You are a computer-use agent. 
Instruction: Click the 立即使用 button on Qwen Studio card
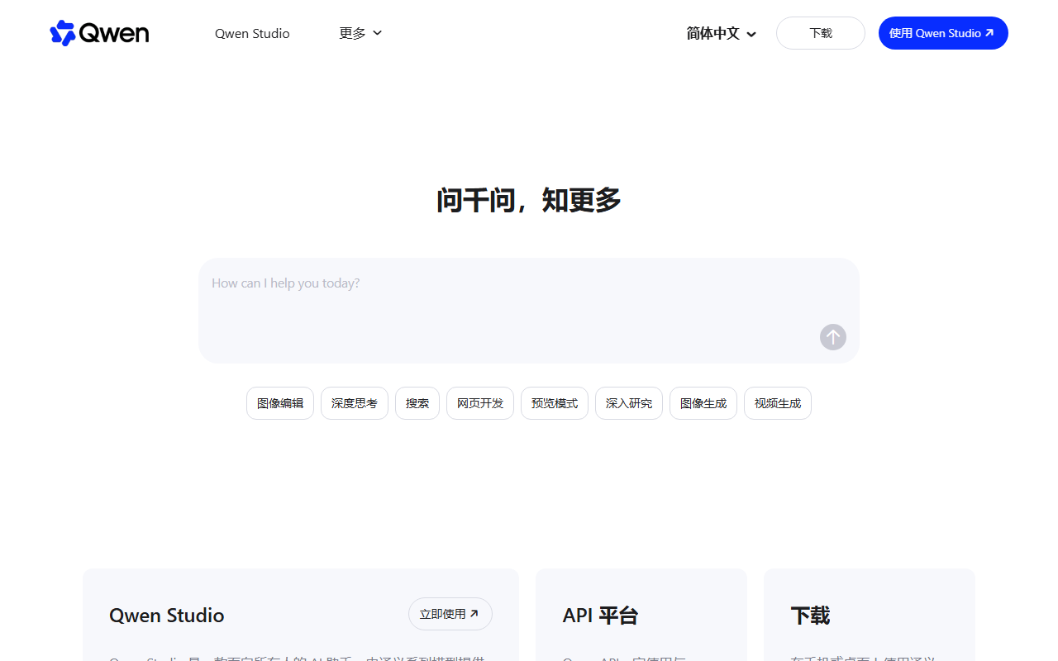[x=450, y=614]
